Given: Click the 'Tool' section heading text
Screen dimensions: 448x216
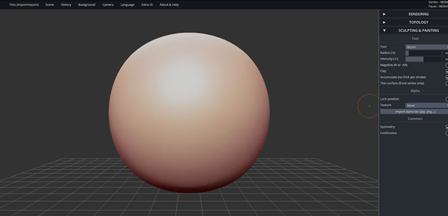Looking at the screenshot, I should click(415, 39).
